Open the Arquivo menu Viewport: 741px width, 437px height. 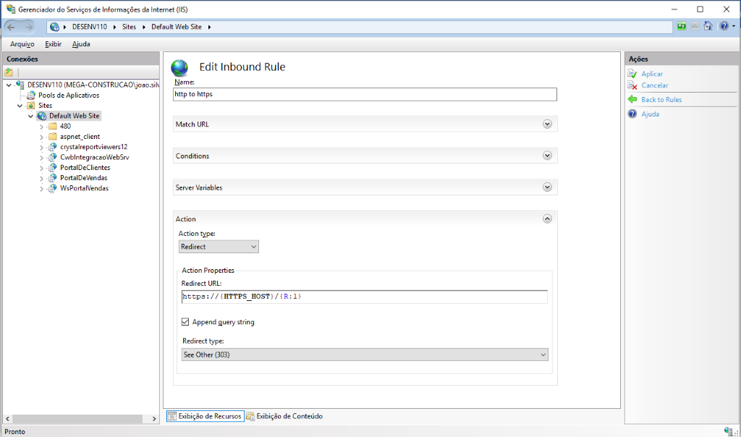pos(22,44)
